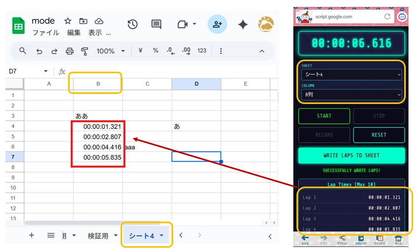Click the share add-person button
The width and height of the screenshot is (419, 252).
[217, 25]
